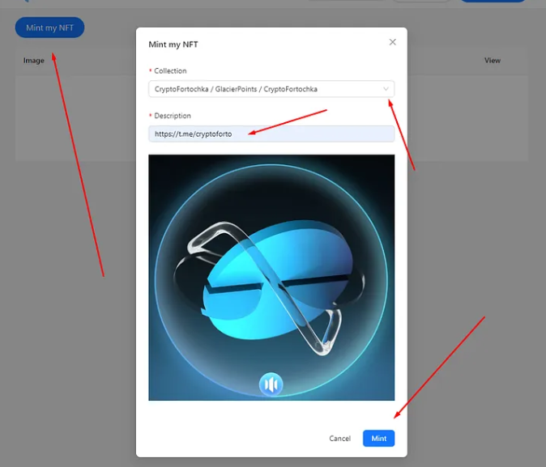Click the Image column header

[x=34, y=61]
